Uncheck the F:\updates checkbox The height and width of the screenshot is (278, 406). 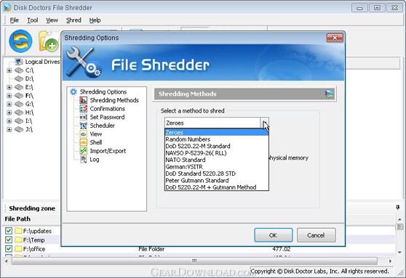[x=9, y=231]
